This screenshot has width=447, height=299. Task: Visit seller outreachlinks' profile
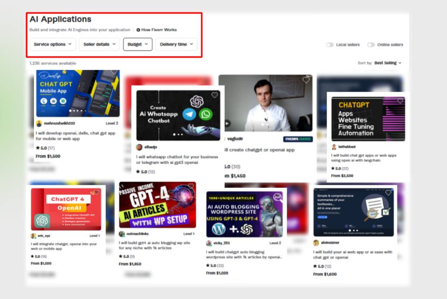click(x=138, y=234)
